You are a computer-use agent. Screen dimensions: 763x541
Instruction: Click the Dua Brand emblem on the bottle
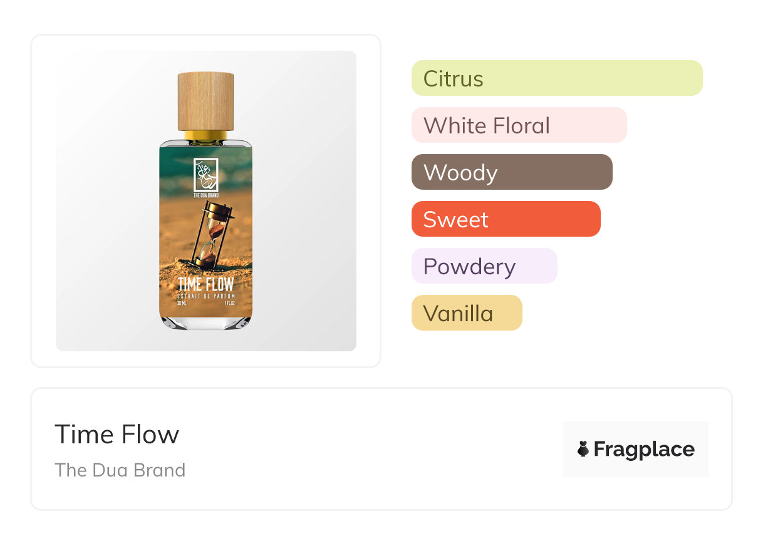point(205,174)
